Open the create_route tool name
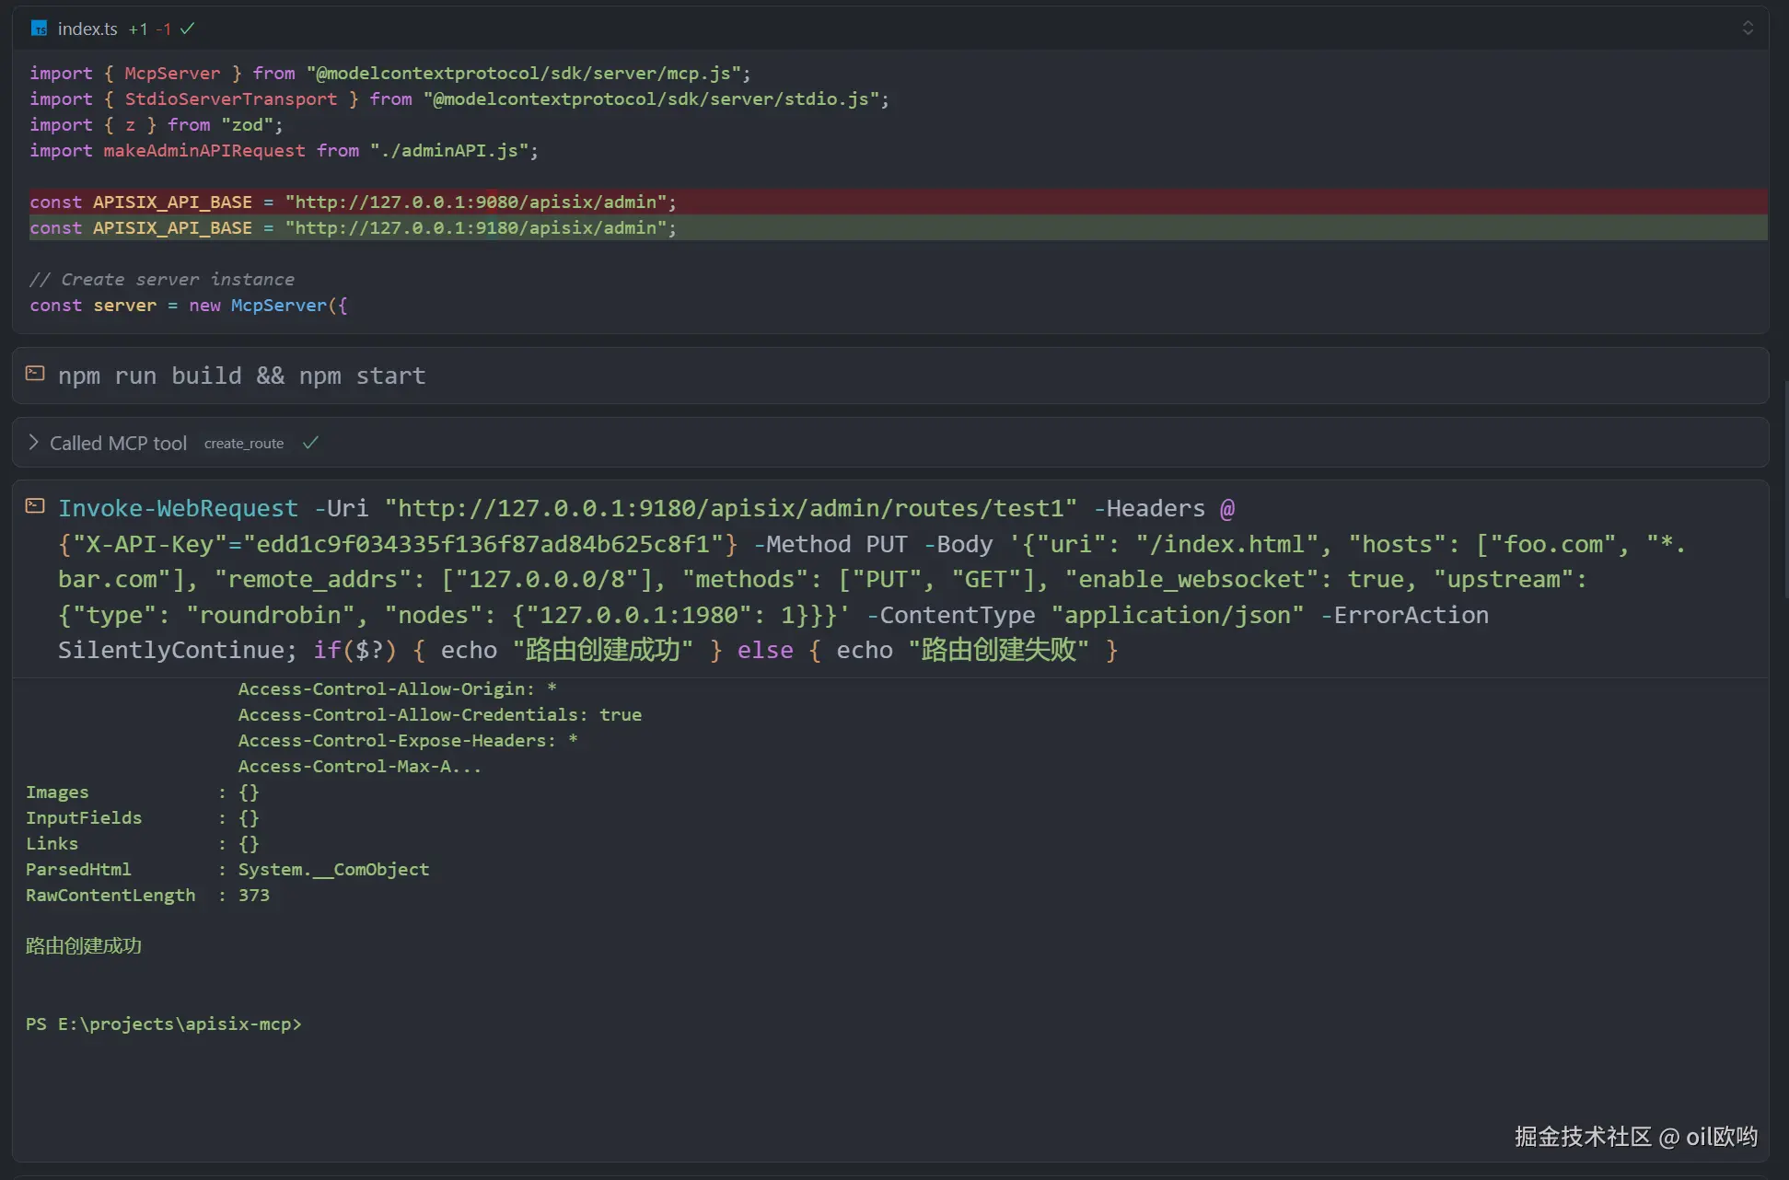The height and width of the screenshot is (1180, 1789). coord(244,444)
